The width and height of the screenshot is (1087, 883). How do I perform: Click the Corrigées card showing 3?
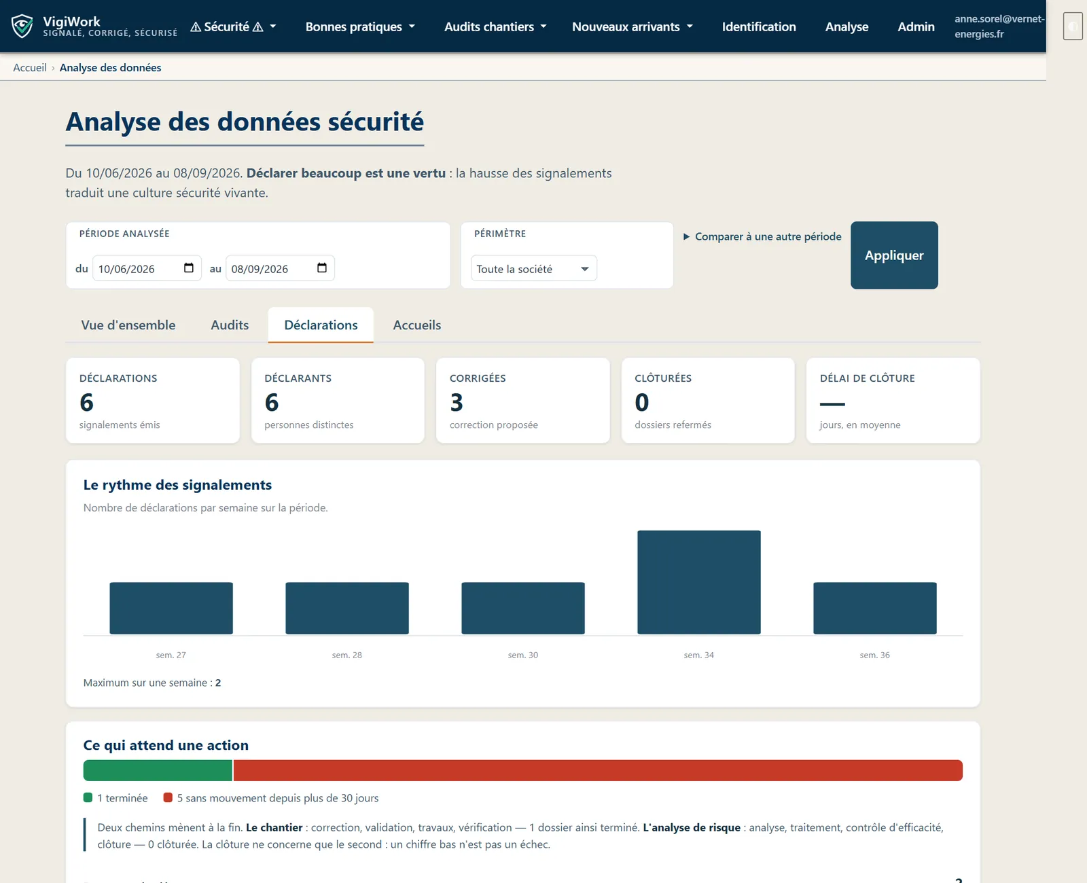[x=523, y=401]
